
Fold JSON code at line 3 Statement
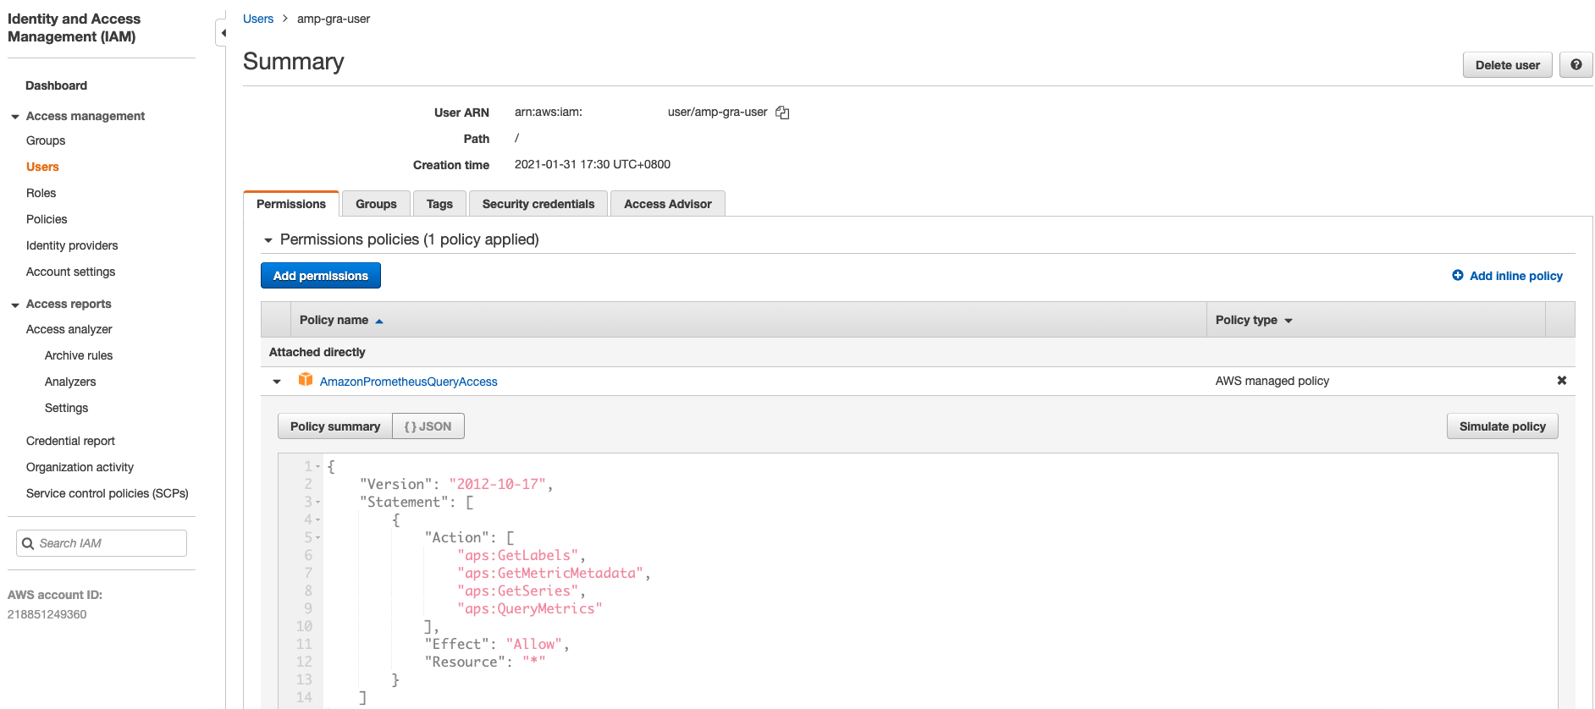point(318,502)
